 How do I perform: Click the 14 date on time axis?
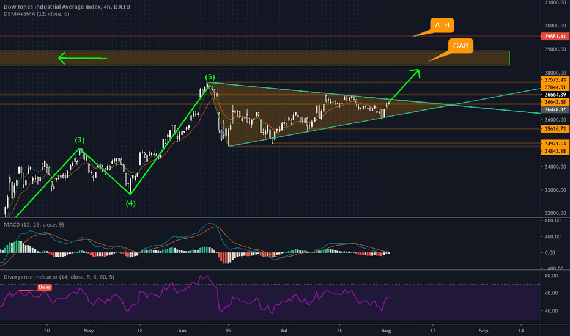(x=521, y=331)
